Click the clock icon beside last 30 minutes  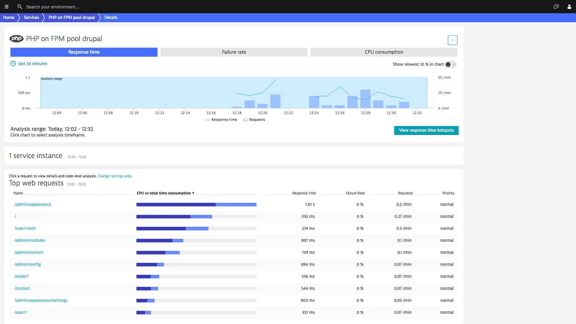[x=13, y=64]
